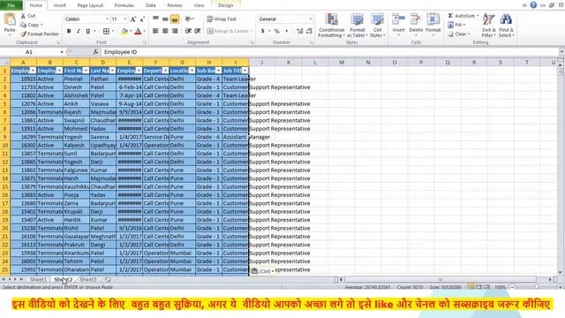Switch to Sheet3 tab
The height and width of the screenshot is (318, 565).
point(88,280)
